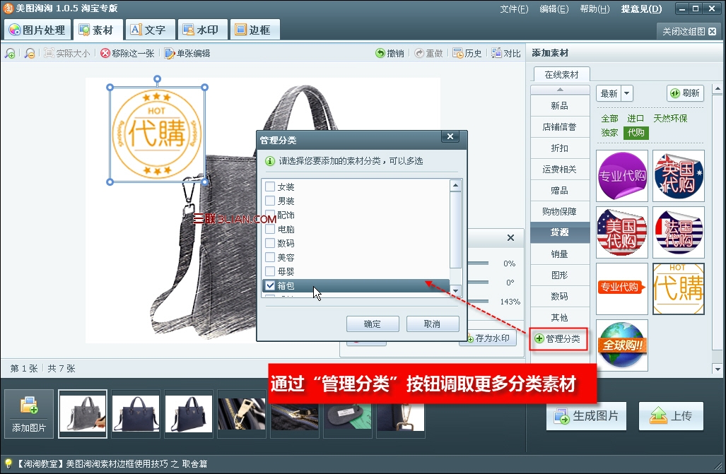Collapse sidebar using top up arrow
This screenshot has height=474, width=726.
[561, 90]
